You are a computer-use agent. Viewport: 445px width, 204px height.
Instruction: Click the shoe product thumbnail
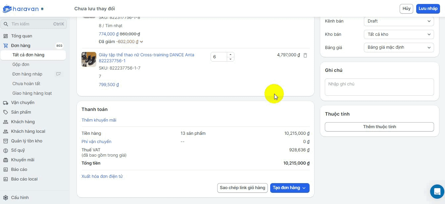(89, 59)
